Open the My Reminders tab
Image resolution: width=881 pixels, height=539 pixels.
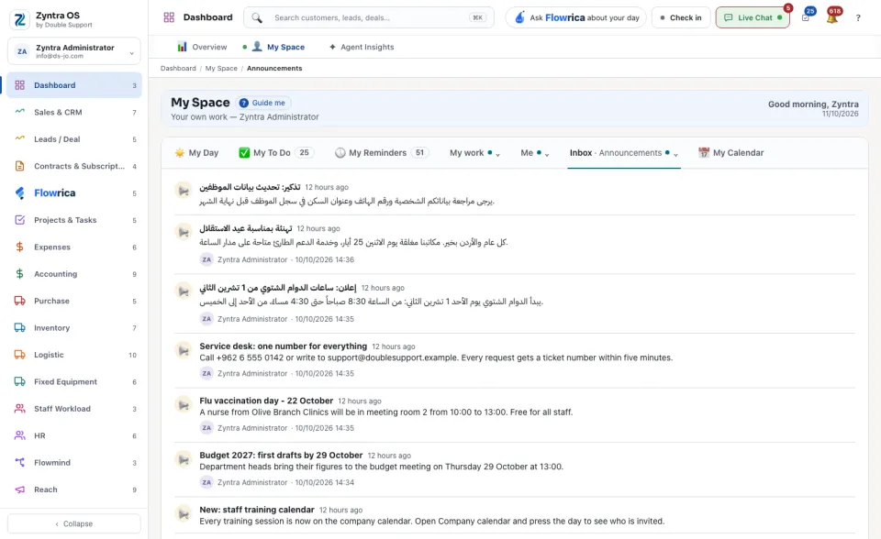point(382,153)
